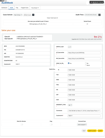Open the Past 12 hour dropdown
This screenshot has height=138, width=105.
[x=18, y=15]
